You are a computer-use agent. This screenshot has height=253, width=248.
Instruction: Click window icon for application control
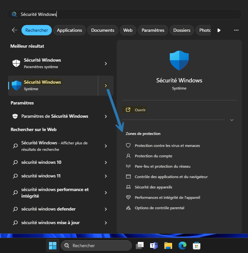tap(128, 176)
